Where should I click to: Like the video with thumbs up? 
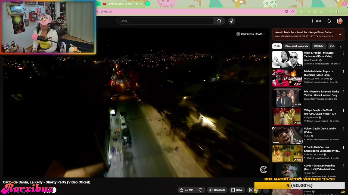186,190
